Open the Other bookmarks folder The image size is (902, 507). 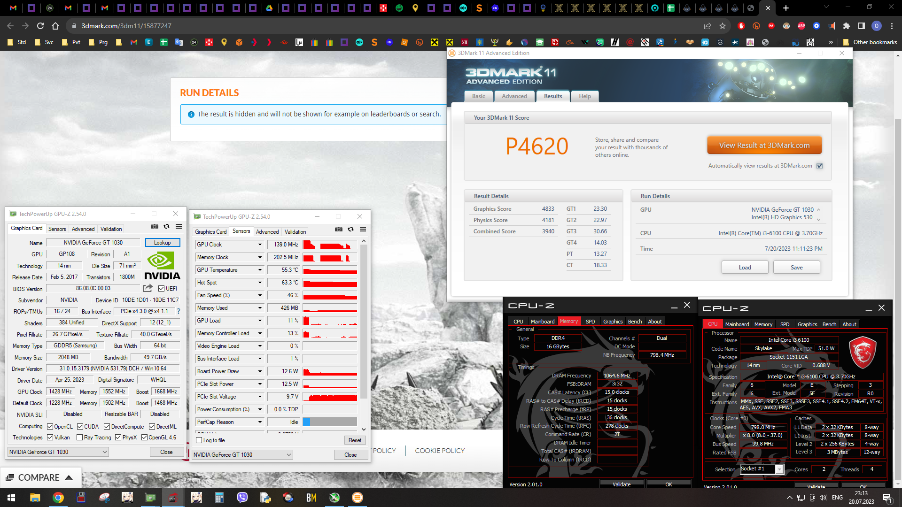coord(871,42)
